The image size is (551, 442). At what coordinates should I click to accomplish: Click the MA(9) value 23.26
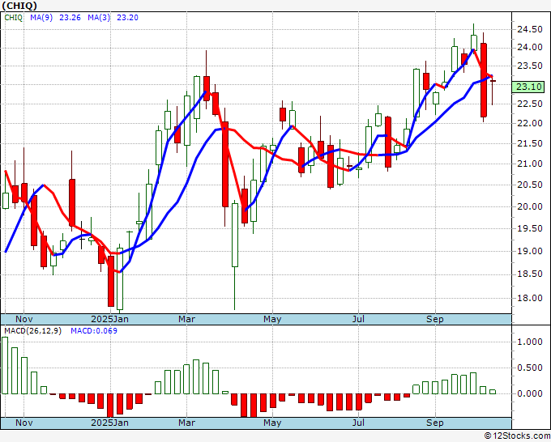(x=70, y=18)
